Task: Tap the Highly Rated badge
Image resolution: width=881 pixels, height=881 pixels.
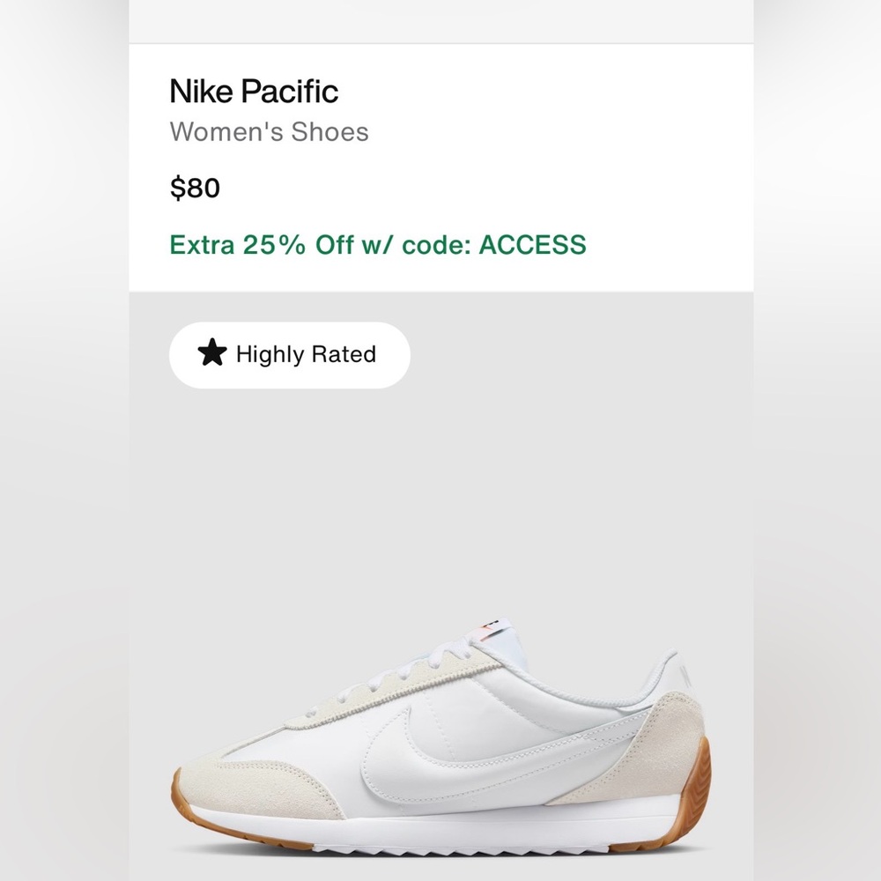Action: (289, 355)
